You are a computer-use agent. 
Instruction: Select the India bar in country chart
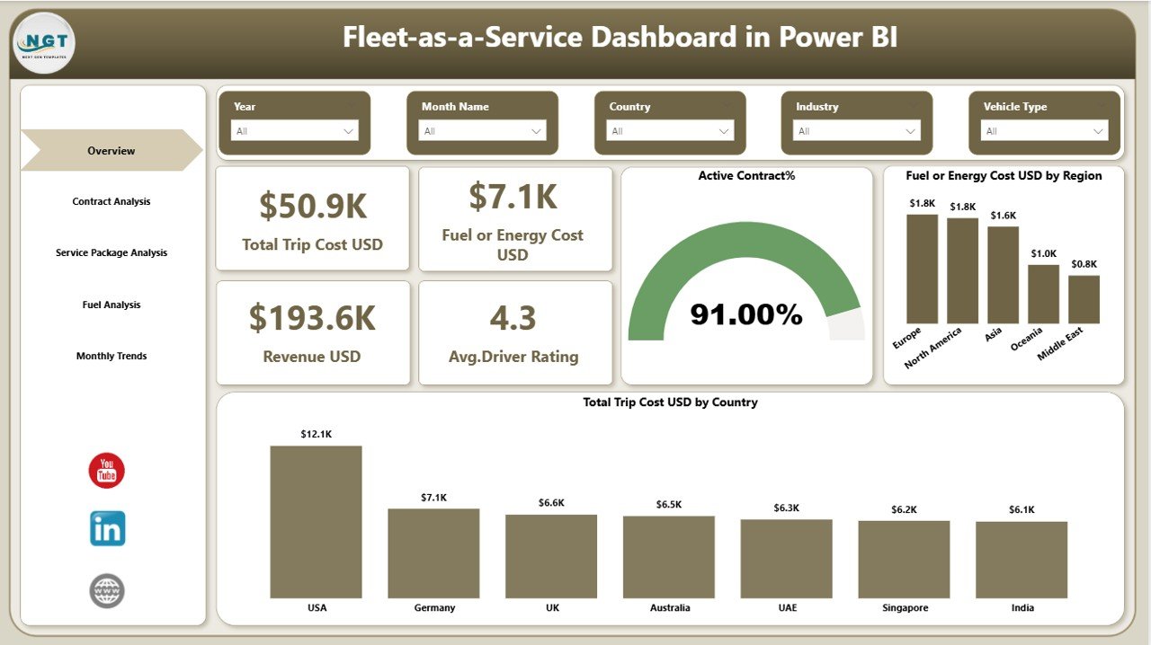coord(1022,557)
